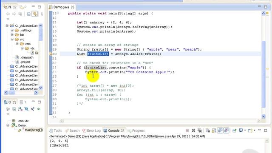
Task: Minimize the Navigator panel
Action: [x=33, y=6]
